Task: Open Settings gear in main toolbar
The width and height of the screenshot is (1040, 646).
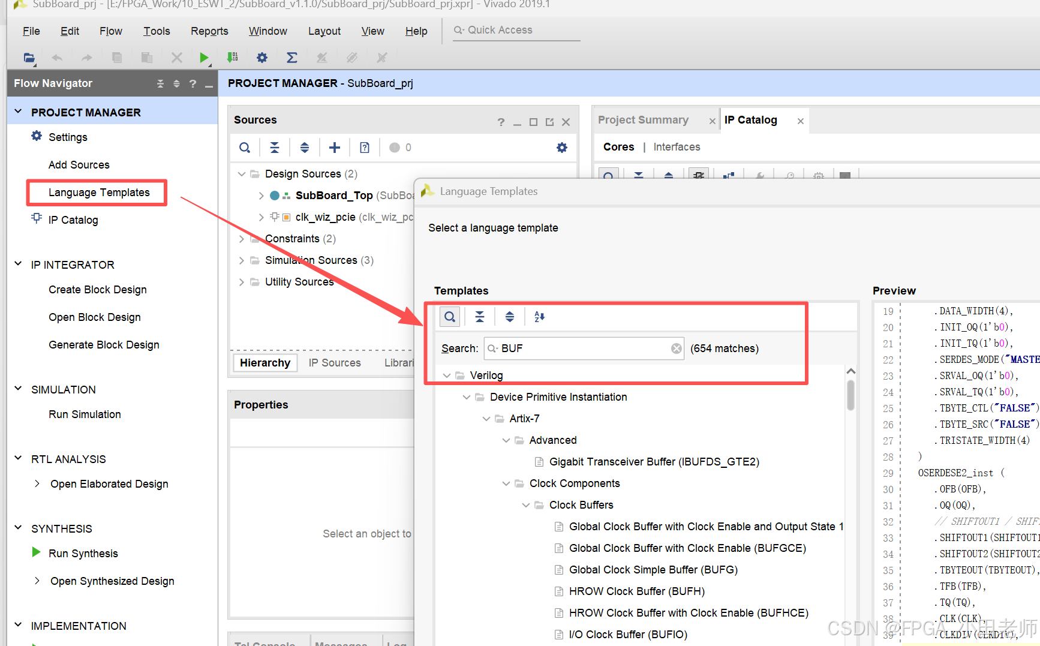Action: tap(262, 58)
